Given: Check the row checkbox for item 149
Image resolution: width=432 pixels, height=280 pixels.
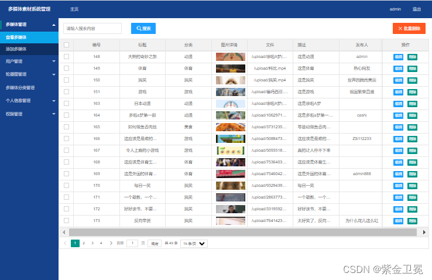Looking at the screenshot, I should click(66, 68).
